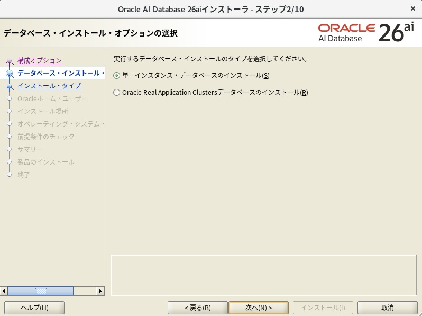422x316 pixels.
Task: Click the left arrow of the sidebar scrollbar
Action: coord(4,291)
